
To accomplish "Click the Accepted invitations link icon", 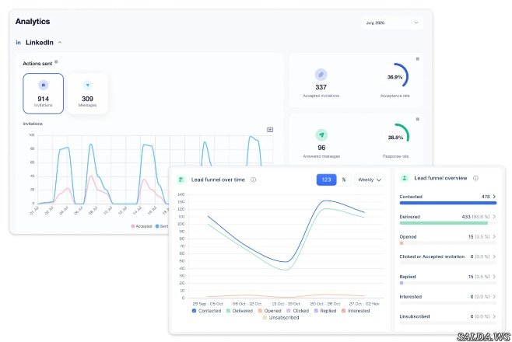I will point(321,74).
